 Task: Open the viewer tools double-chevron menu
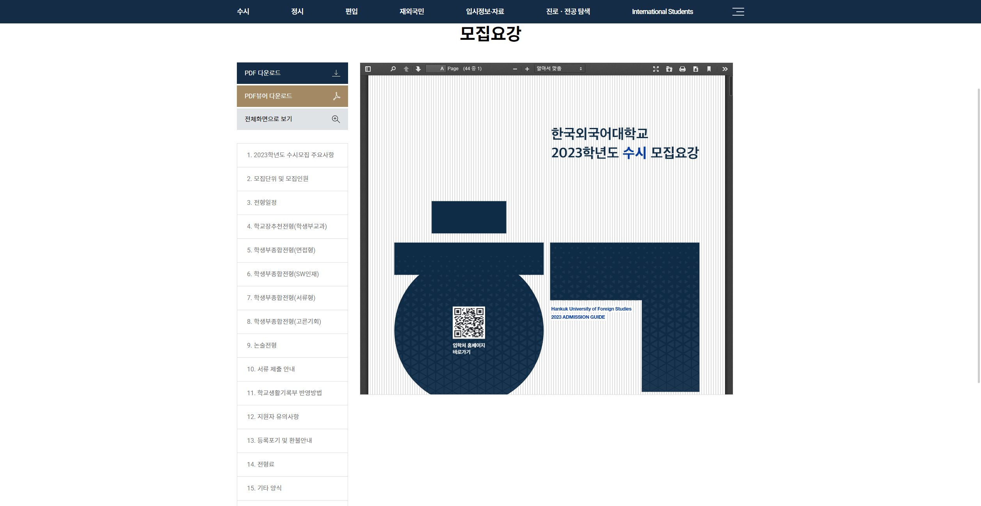click(x=725, y=69)
